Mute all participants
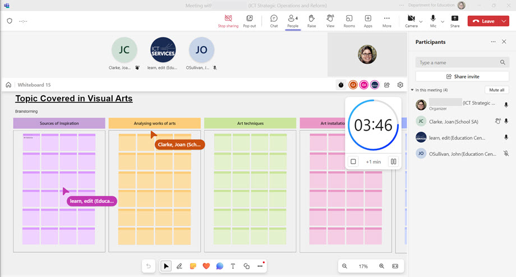The image size is (516, 277). [496, 90]
